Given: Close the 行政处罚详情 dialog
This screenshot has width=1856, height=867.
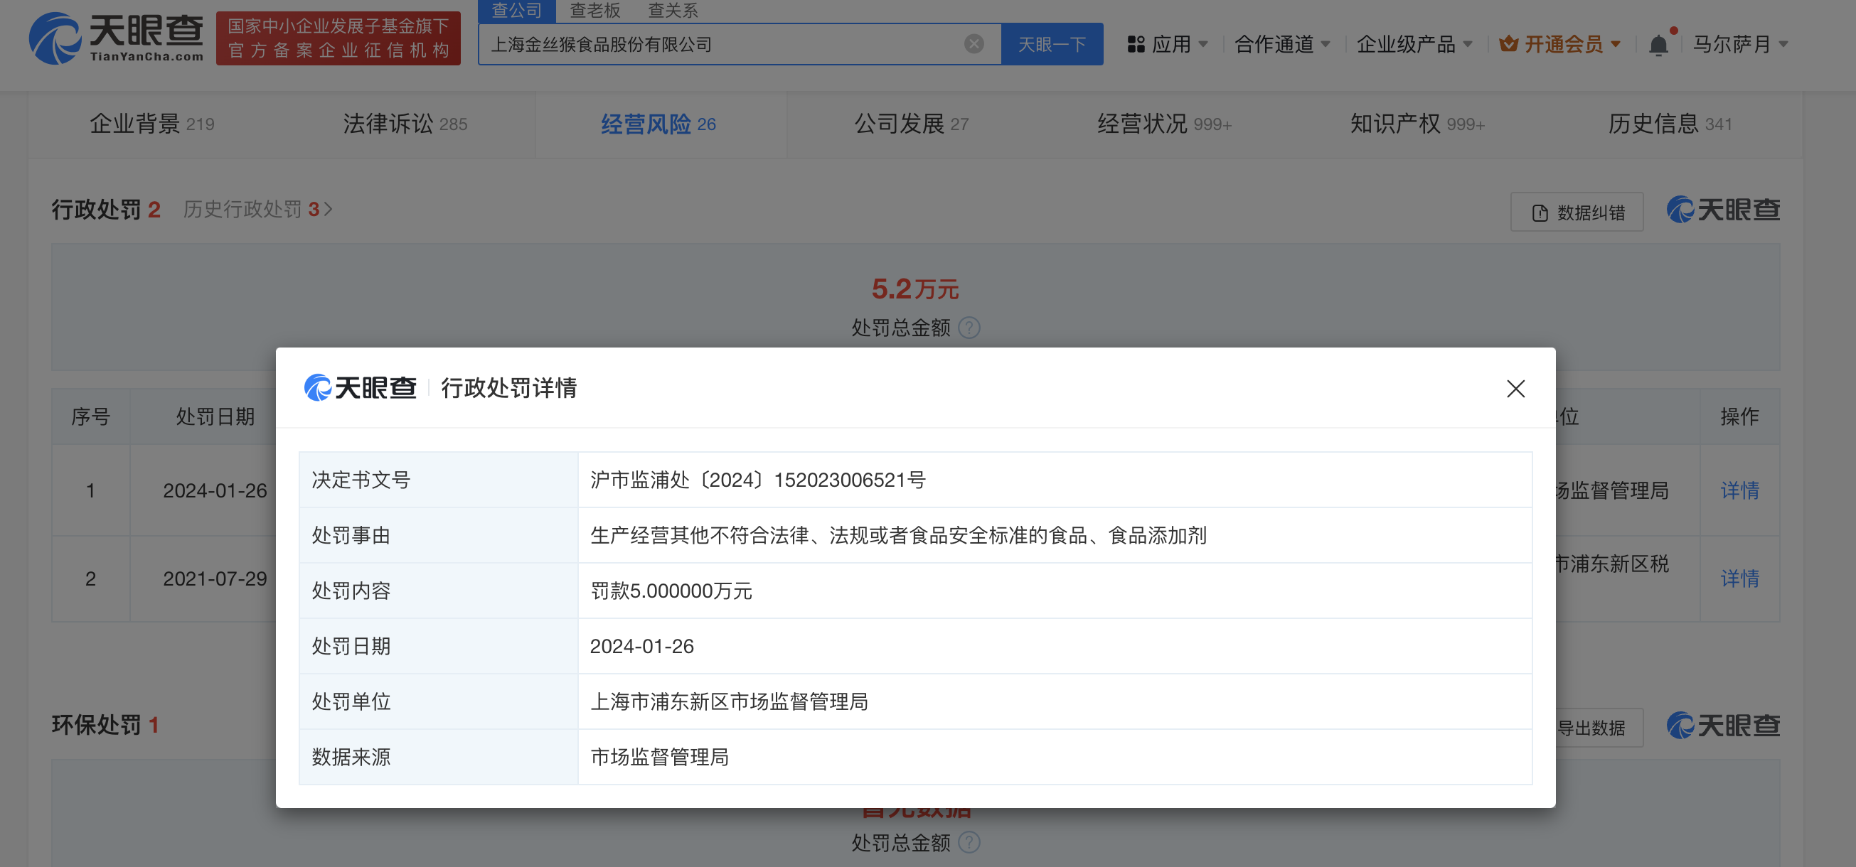Looking at the screenshot, I should pos(1515,389).
